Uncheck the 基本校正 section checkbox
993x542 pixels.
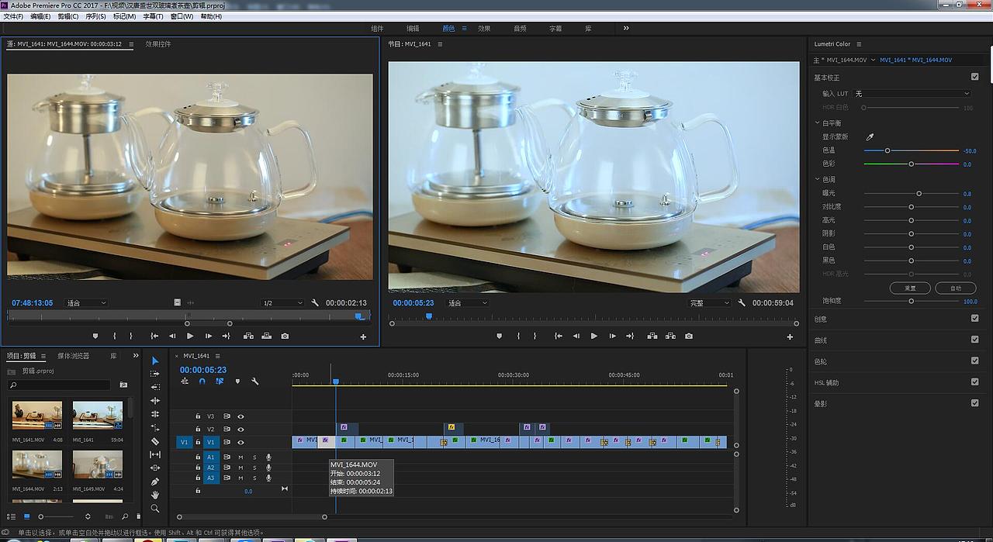974,77
